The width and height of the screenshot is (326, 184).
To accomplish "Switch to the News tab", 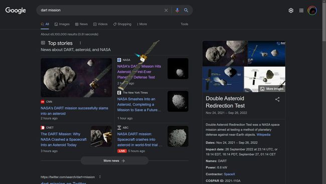I will point(81,24).
